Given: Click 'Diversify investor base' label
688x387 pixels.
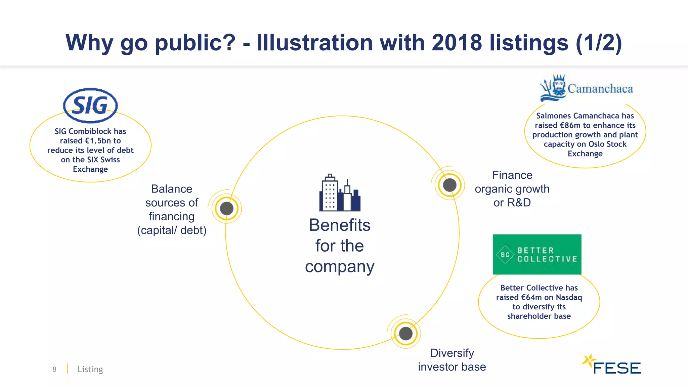Looking at the screenshot, I should [452, 360].
